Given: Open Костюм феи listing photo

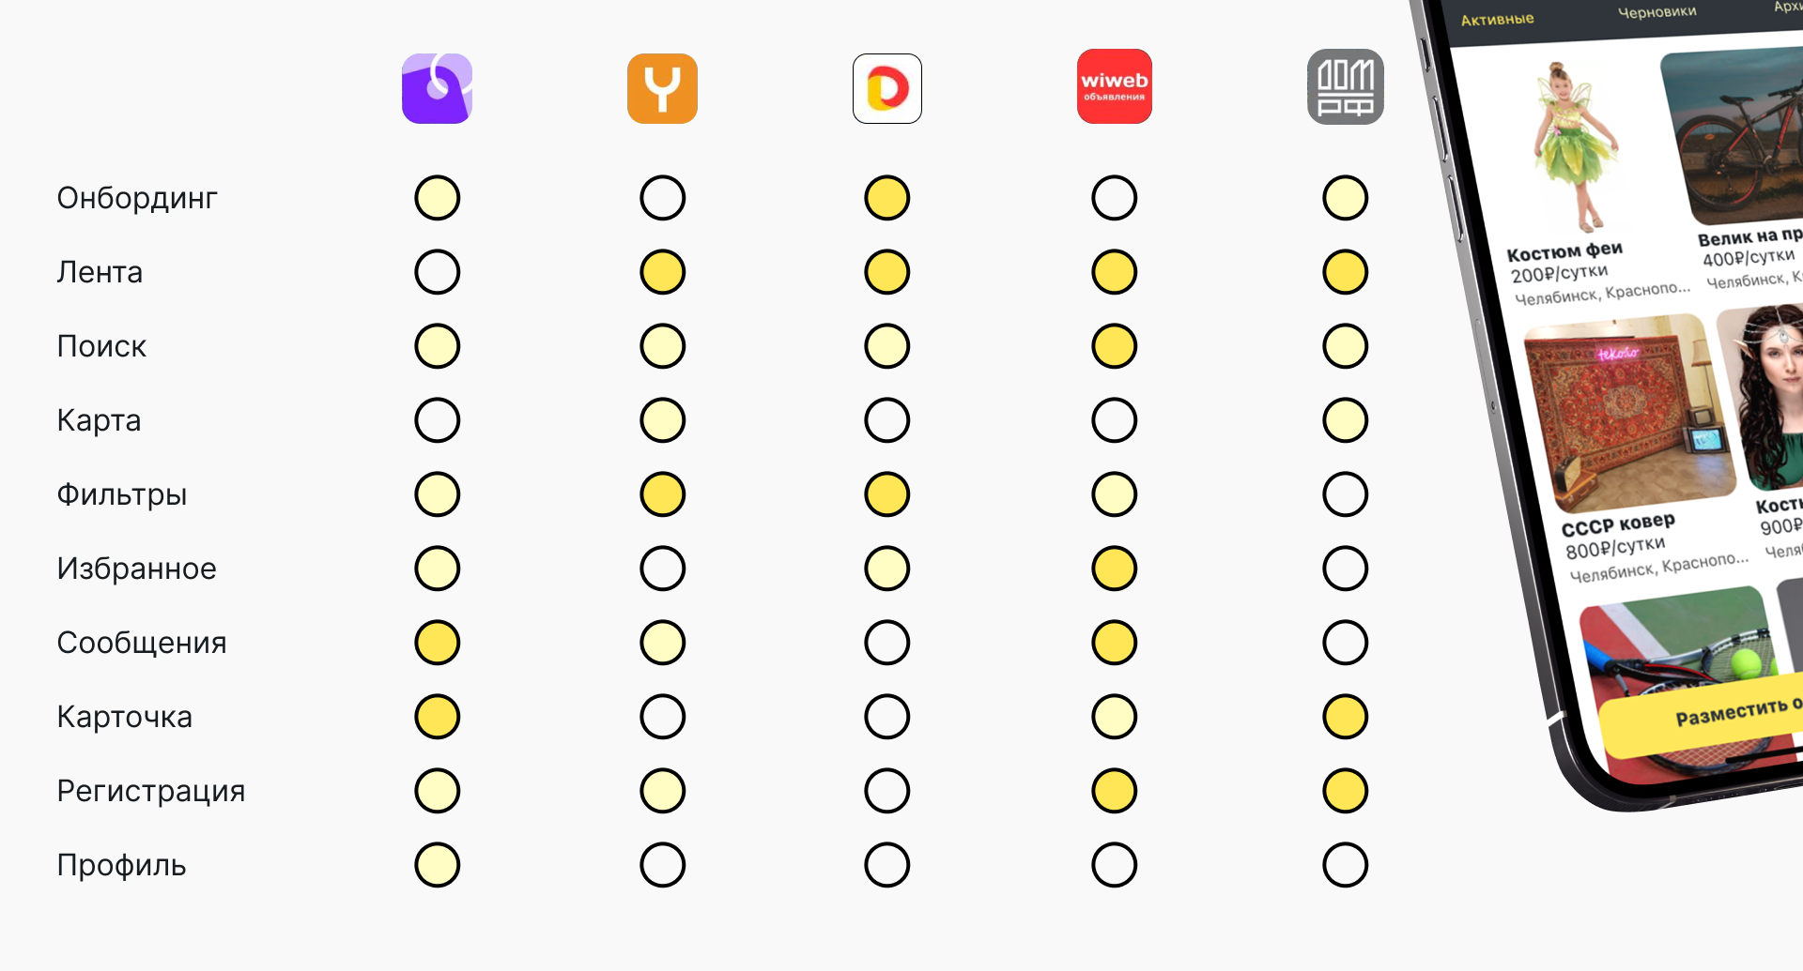Looking at the screenshot, I should tap(1576, 145).
